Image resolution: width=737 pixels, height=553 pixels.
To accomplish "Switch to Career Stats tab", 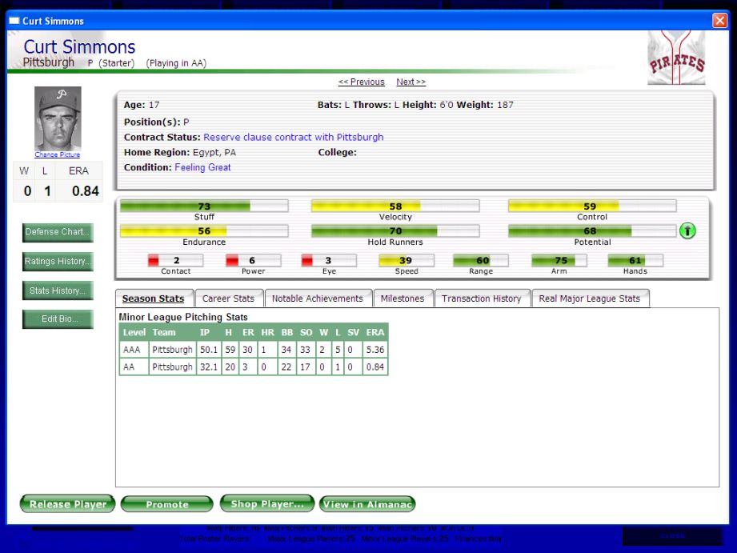I will click(228, 299).
